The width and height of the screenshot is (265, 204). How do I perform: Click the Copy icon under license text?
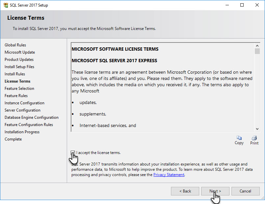coord(239,138)
